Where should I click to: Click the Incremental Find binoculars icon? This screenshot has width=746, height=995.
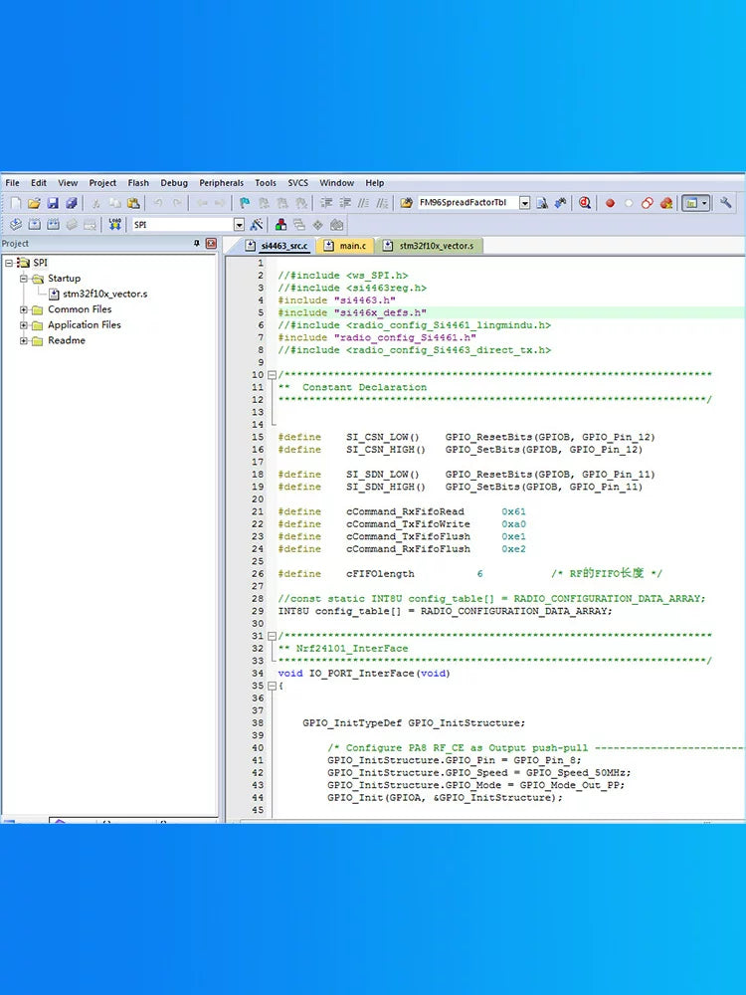click(560, 203)
